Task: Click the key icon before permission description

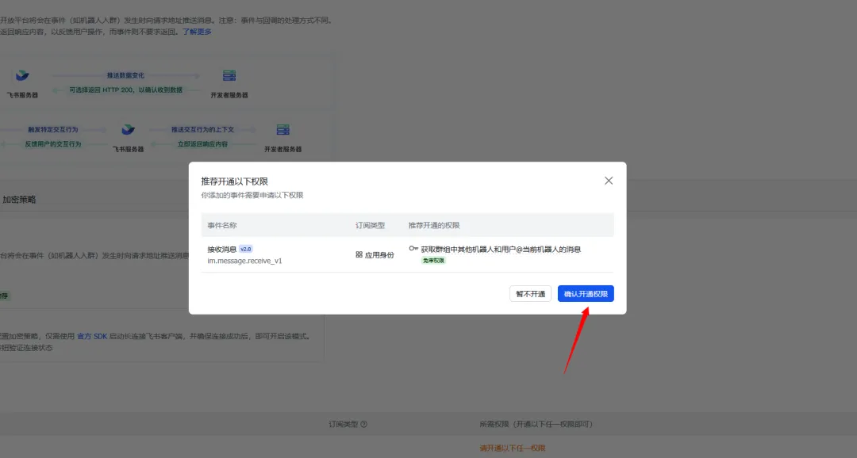Action: (x=413, y=248)
